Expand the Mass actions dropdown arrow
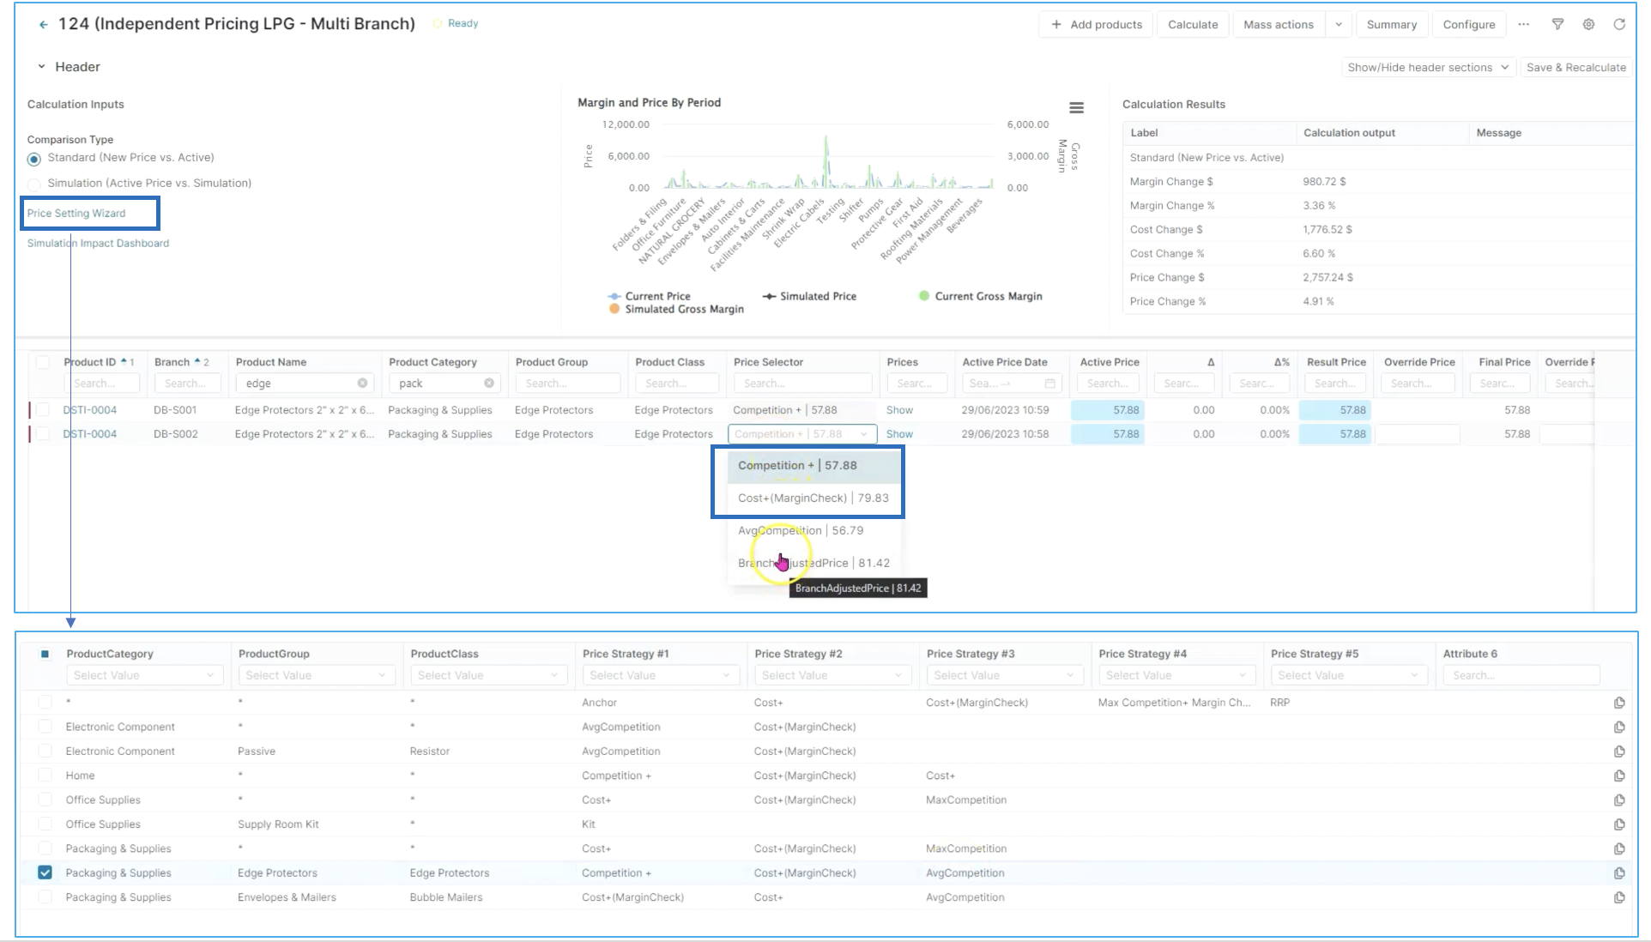1651x942 pixels. (x=1339, y=25)
